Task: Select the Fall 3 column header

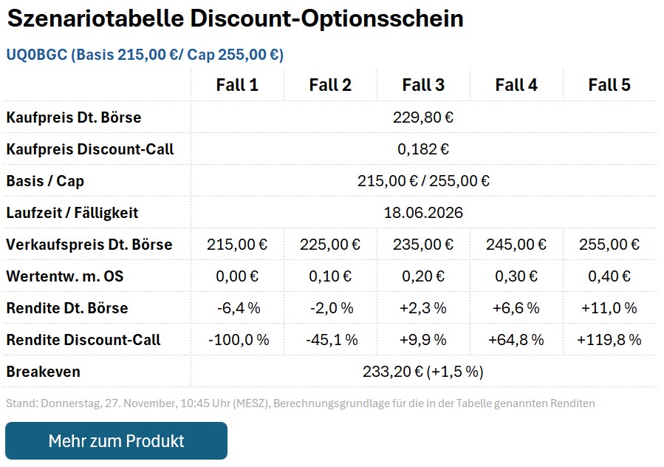Action: (422, 84)
